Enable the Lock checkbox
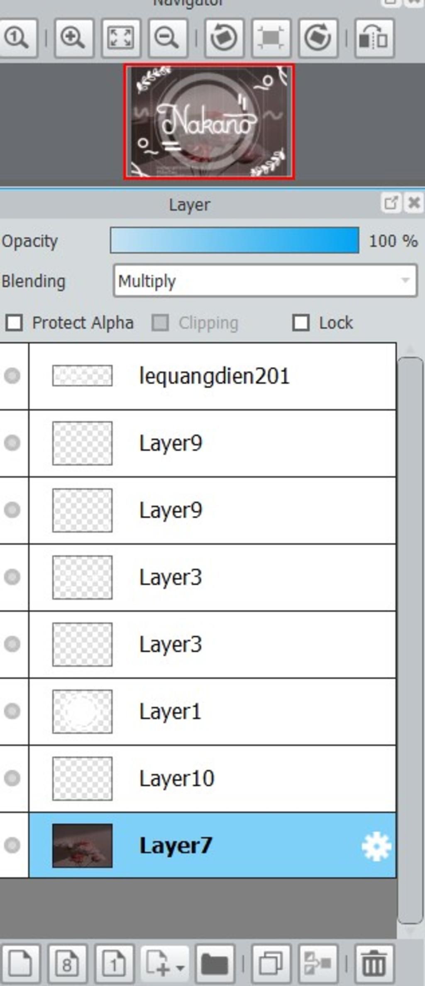The image size is (425, 986). click(301, 323)
